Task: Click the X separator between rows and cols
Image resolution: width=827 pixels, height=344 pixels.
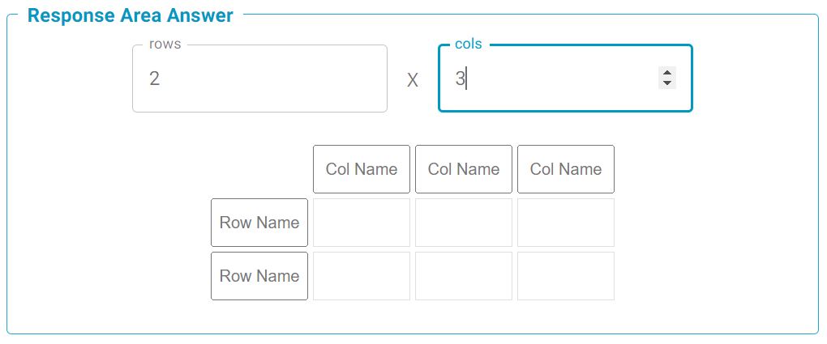Action: 413,80
